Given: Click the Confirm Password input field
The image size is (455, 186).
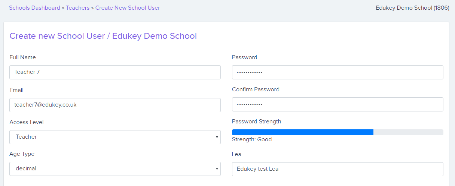Looking at the screenshot, I should (x=338, y=104).
